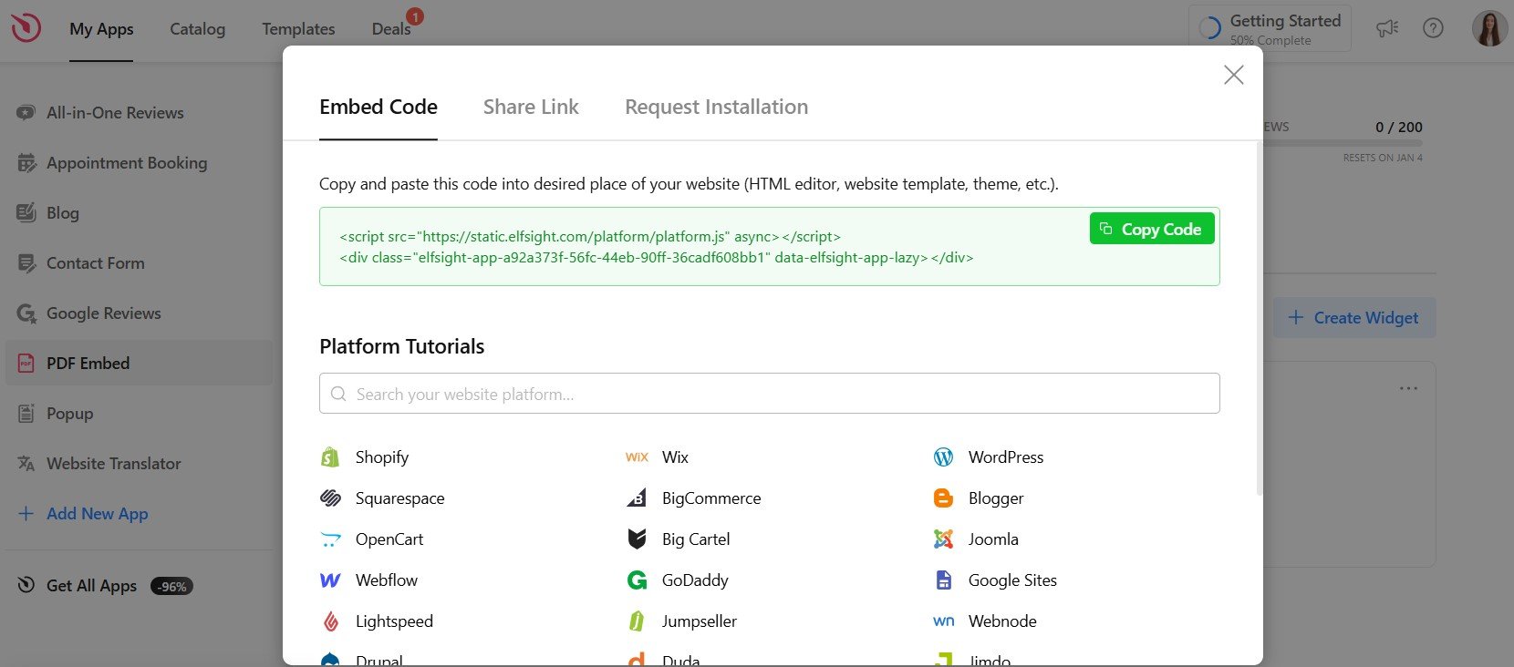1514x667 pixels.
Task: Click the WordPress platform icon
Action: (x=943, y=457)
